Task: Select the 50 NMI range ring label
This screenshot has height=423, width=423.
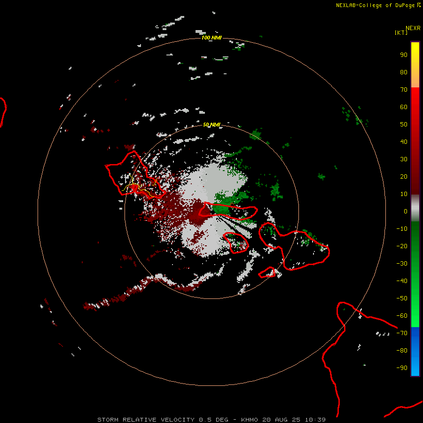Action: (211, 125)
